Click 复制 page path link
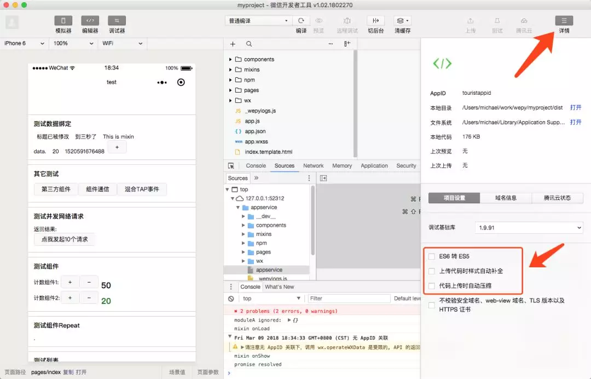591x379 pixels. (x=68, y=372)
